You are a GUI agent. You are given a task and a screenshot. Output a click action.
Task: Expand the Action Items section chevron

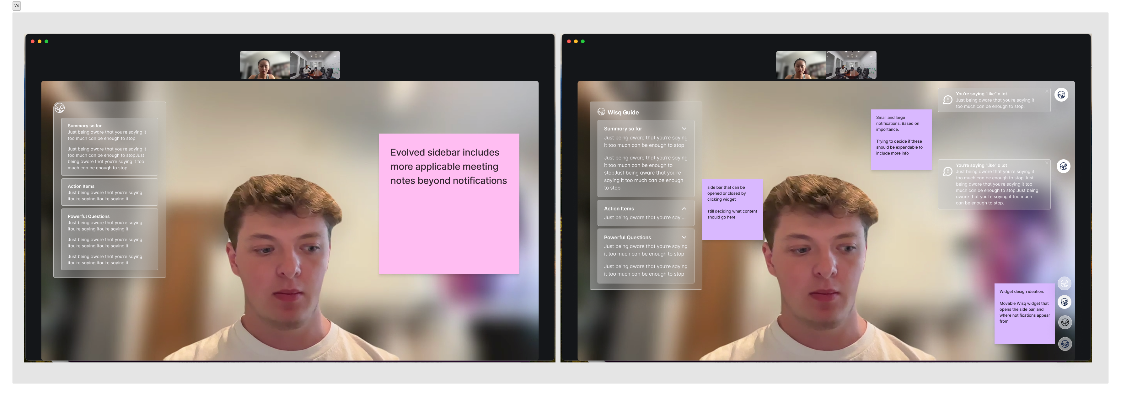pos(684,209)
